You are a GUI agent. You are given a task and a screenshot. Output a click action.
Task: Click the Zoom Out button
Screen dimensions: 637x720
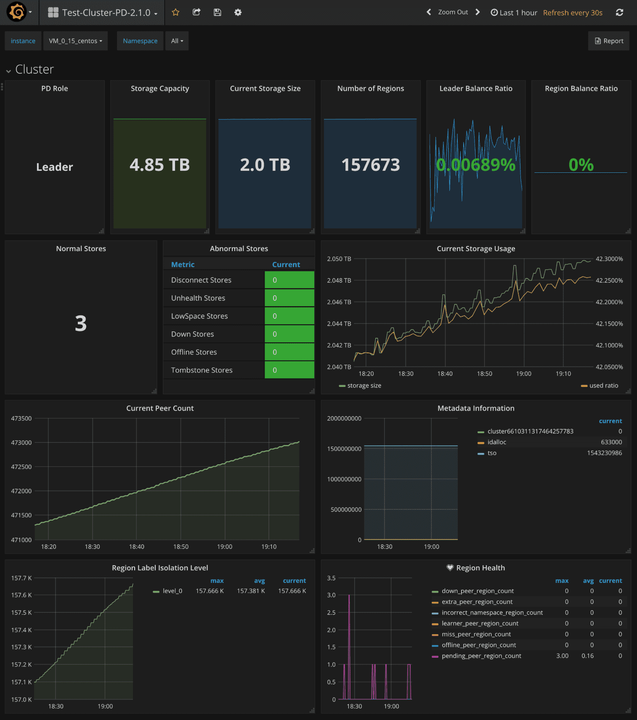coord(453,12)
